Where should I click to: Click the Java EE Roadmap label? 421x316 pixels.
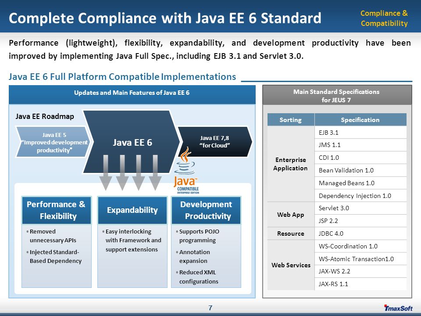pos(45,116)
